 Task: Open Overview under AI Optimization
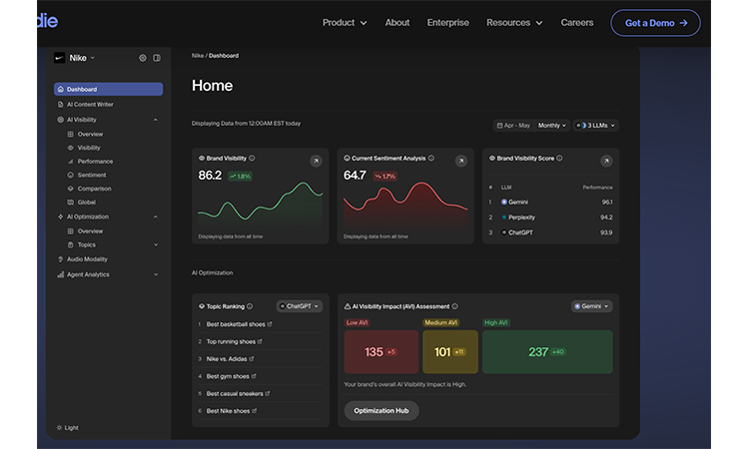tap(90, 230)
